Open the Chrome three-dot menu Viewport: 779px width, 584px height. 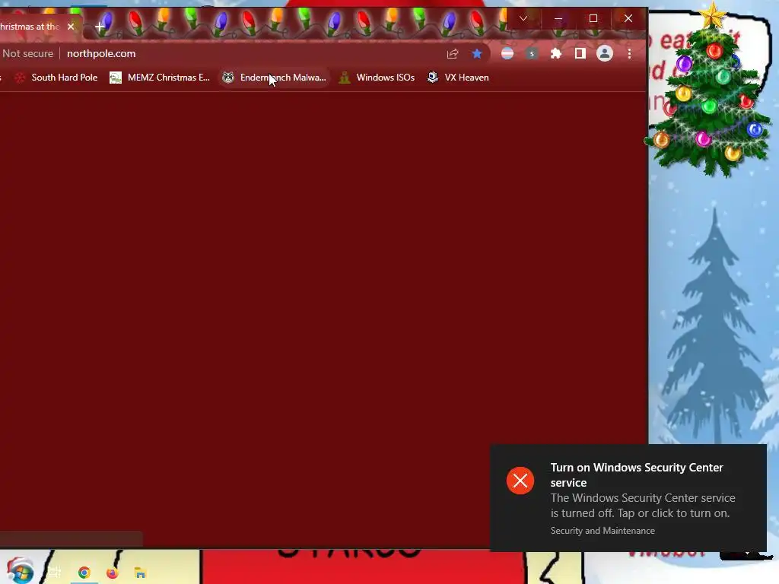(629, 54)
